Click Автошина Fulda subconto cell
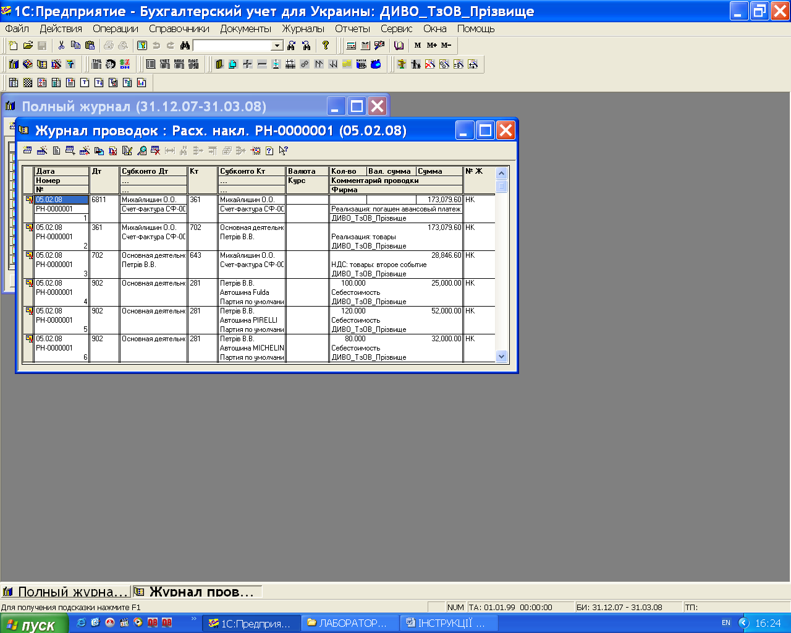The height and width of the screenshot is (633, 791). (x=252, y=292)
